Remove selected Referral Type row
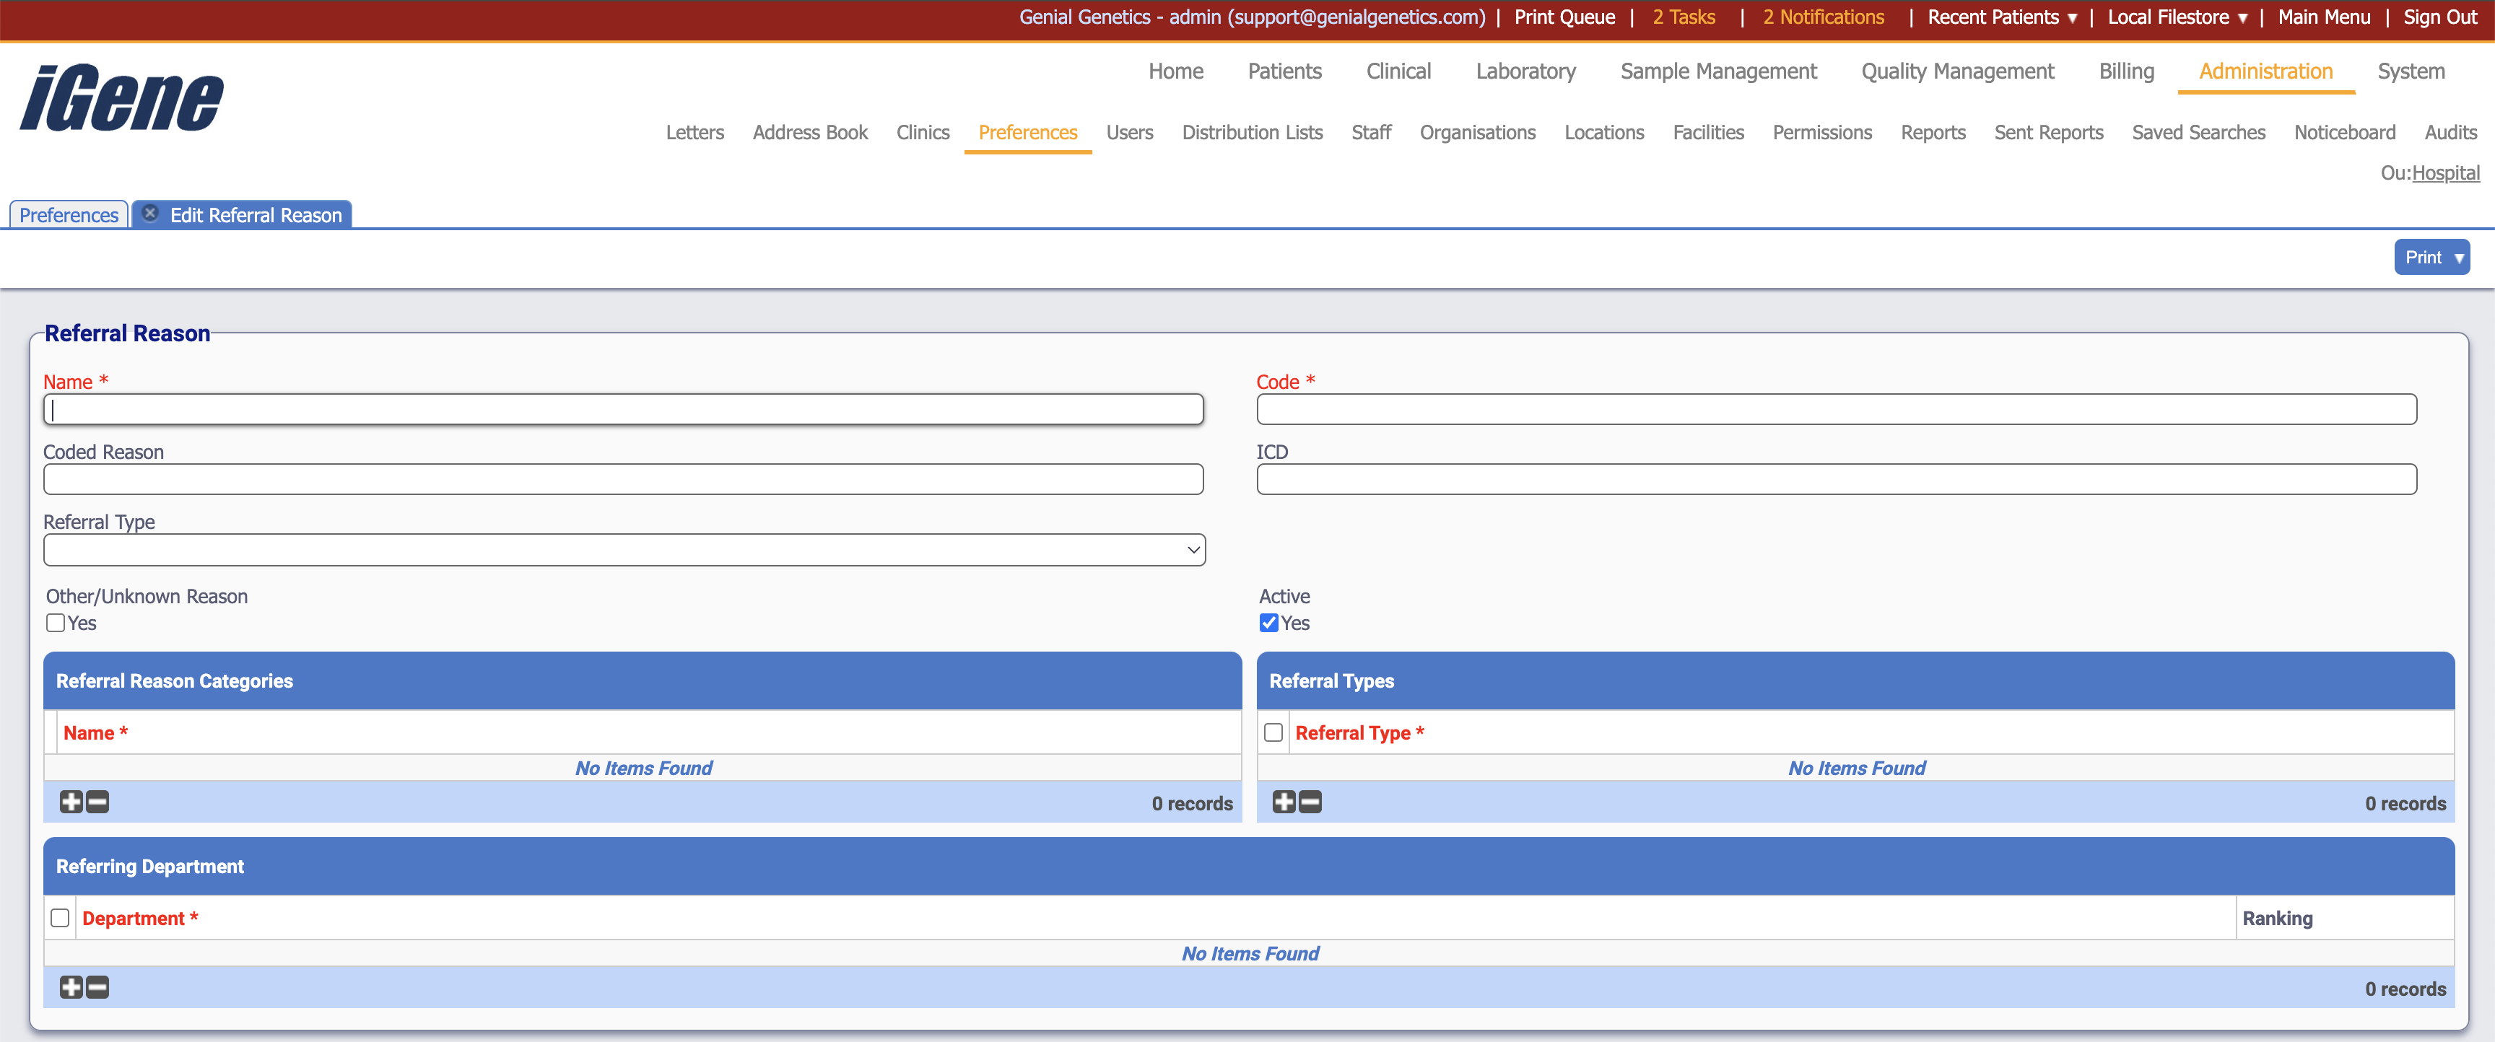 pos(1310,802)
